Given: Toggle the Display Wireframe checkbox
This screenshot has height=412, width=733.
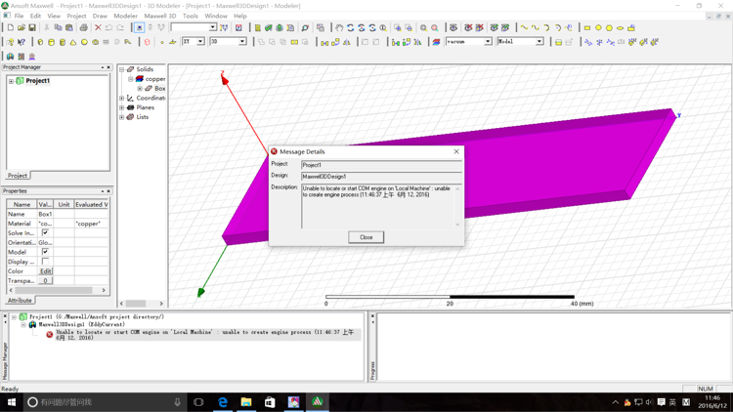Looking at the screenshot, I should point(45,262).
